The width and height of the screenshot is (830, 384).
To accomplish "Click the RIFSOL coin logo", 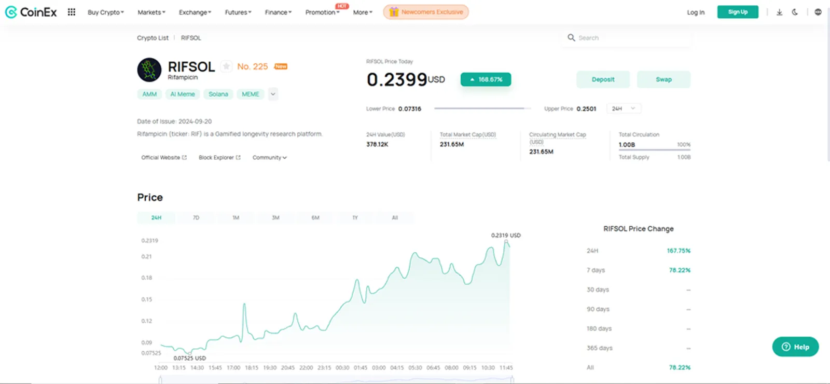I will pos(149,70).
